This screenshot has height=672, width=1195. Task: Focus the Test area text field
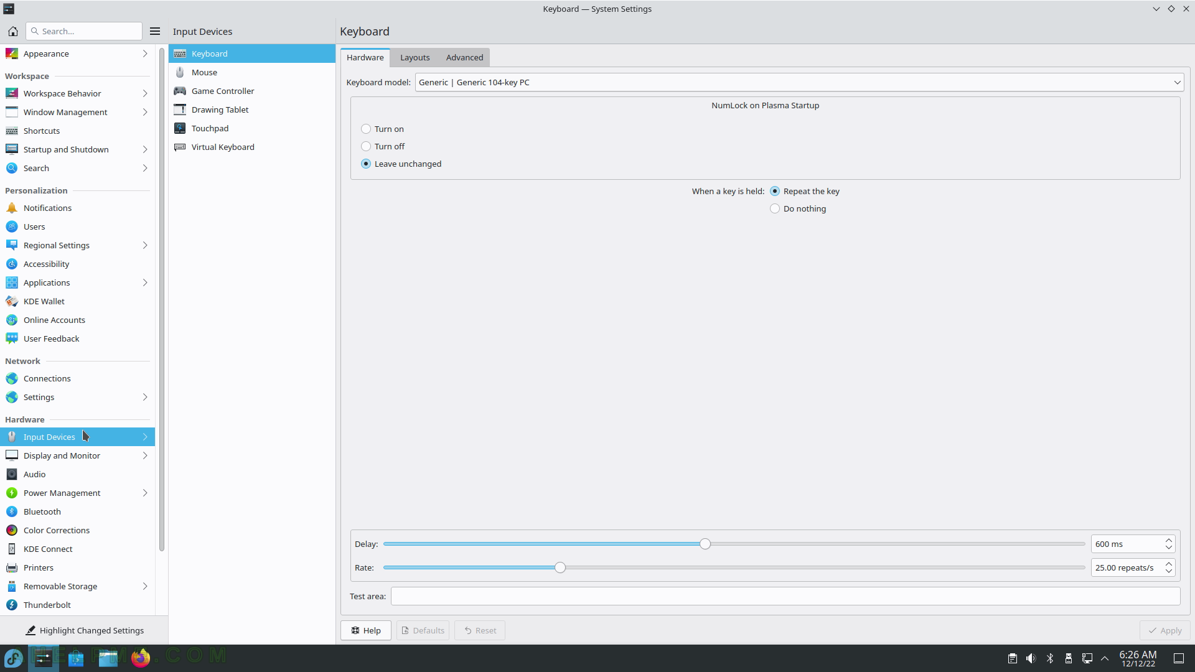[x=785, y=596]
